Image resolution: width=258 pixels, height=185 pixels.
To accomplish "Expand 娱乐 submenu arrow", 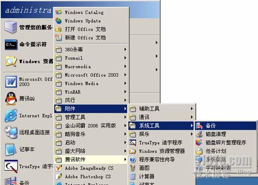I will [x=192, y=134].
